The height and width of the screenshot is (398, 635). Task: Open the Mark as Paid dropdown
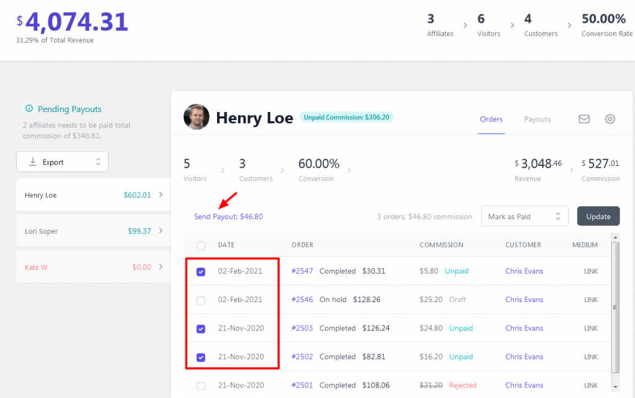coord(525,216)
